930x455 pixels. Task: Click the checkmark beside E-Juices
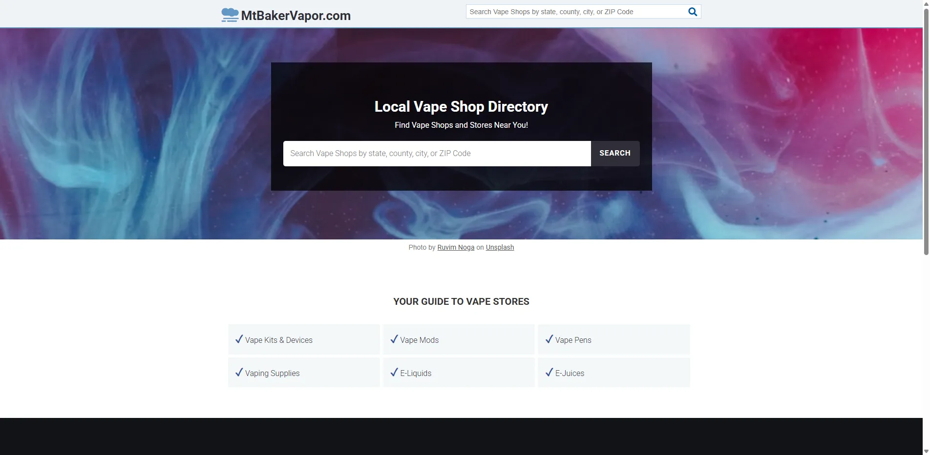click(549, 372)
